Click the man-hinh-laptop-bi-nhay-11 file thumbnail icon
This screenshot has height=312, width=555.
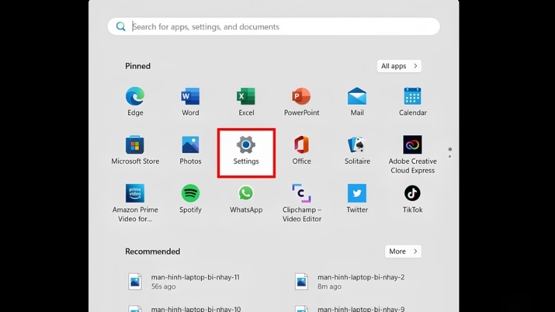135,281
